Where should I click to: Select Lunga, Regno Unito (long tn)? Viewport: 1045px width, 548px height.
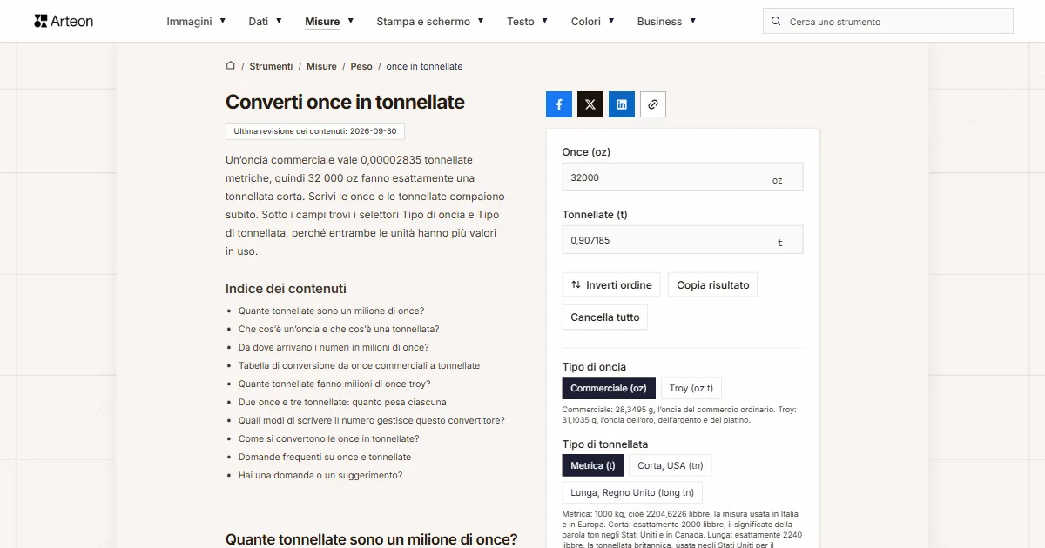[632, 492]
